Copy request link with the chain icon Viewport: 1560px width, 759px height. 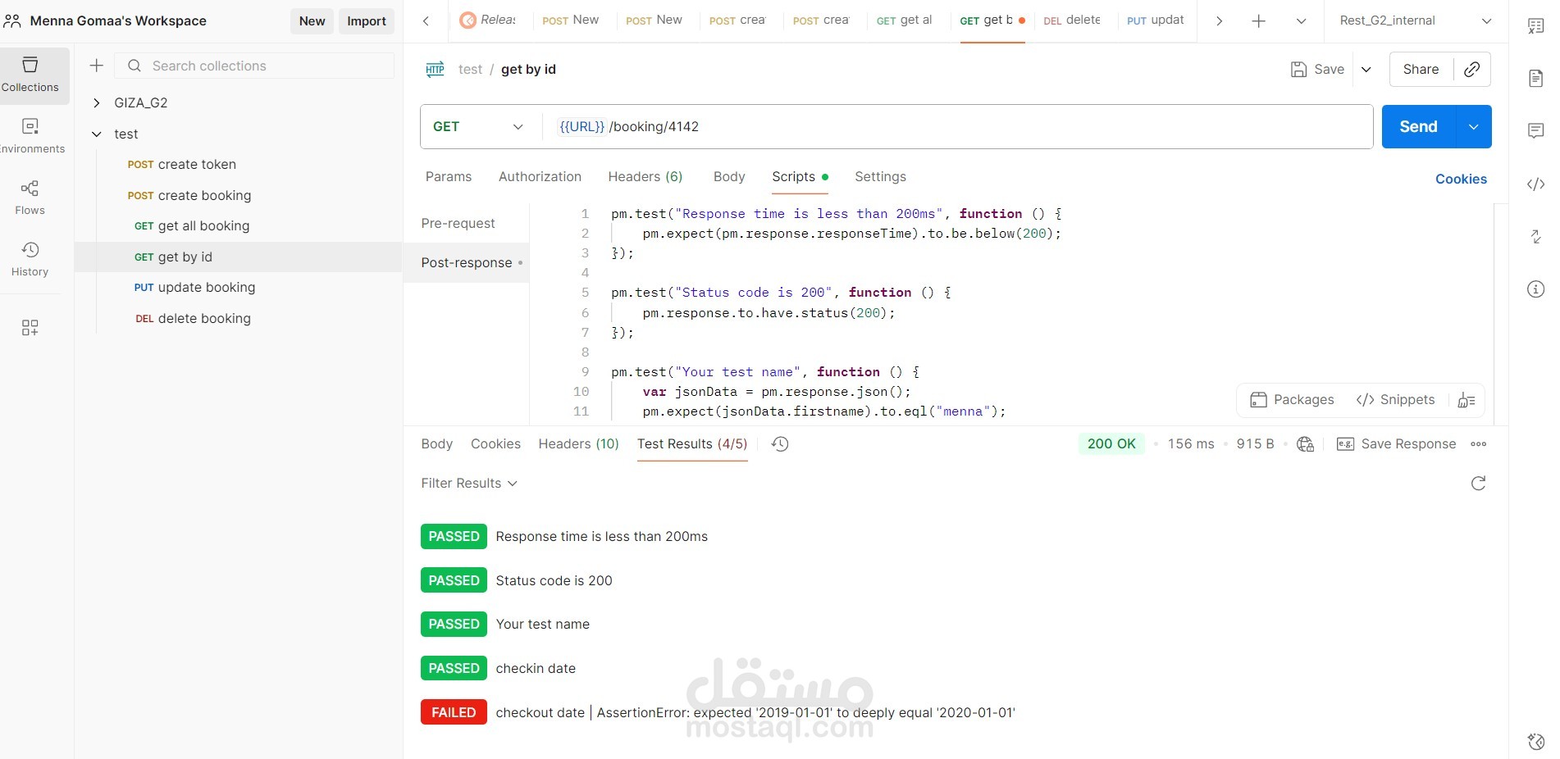1472,69
